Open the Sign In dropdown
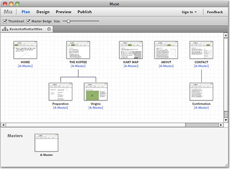 189,12
